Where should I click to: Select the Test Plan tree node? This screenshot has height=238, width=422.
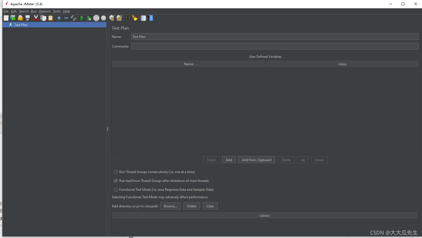(54, 25)
